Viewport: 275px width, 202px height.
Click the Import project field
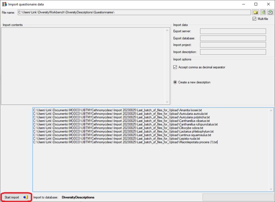tap(233, 45)
